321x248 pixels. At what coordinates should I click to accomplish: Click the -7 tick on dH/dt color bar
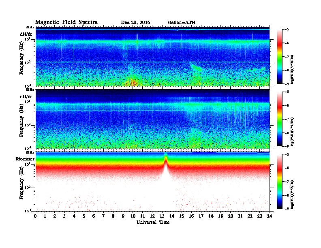pyautogui.click(x=287, y=57)
